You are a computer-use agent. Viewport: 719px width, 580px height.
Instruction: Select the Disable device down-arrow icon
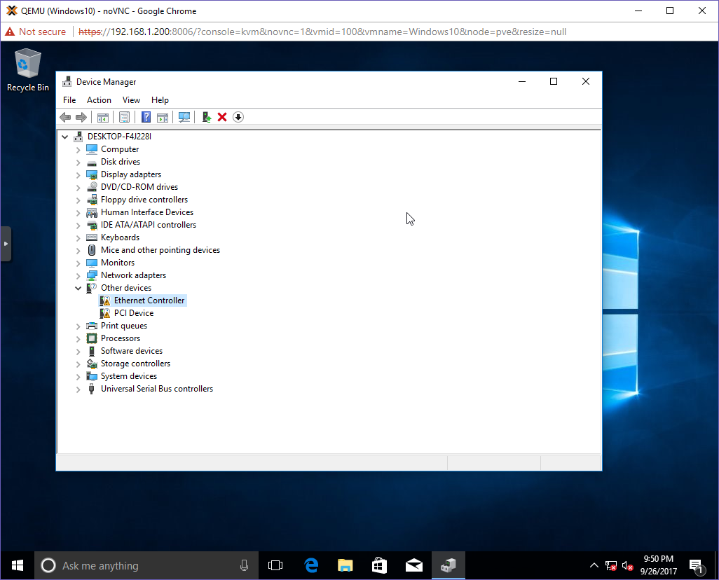(x=238, y=117)
